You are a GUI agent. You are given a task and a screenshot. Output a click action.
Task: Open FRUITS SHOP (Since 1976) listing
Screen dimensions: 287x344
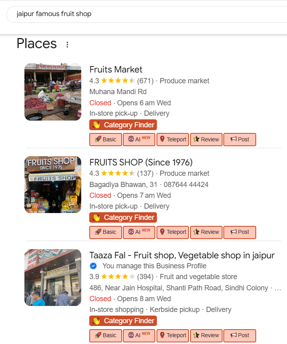141,162
